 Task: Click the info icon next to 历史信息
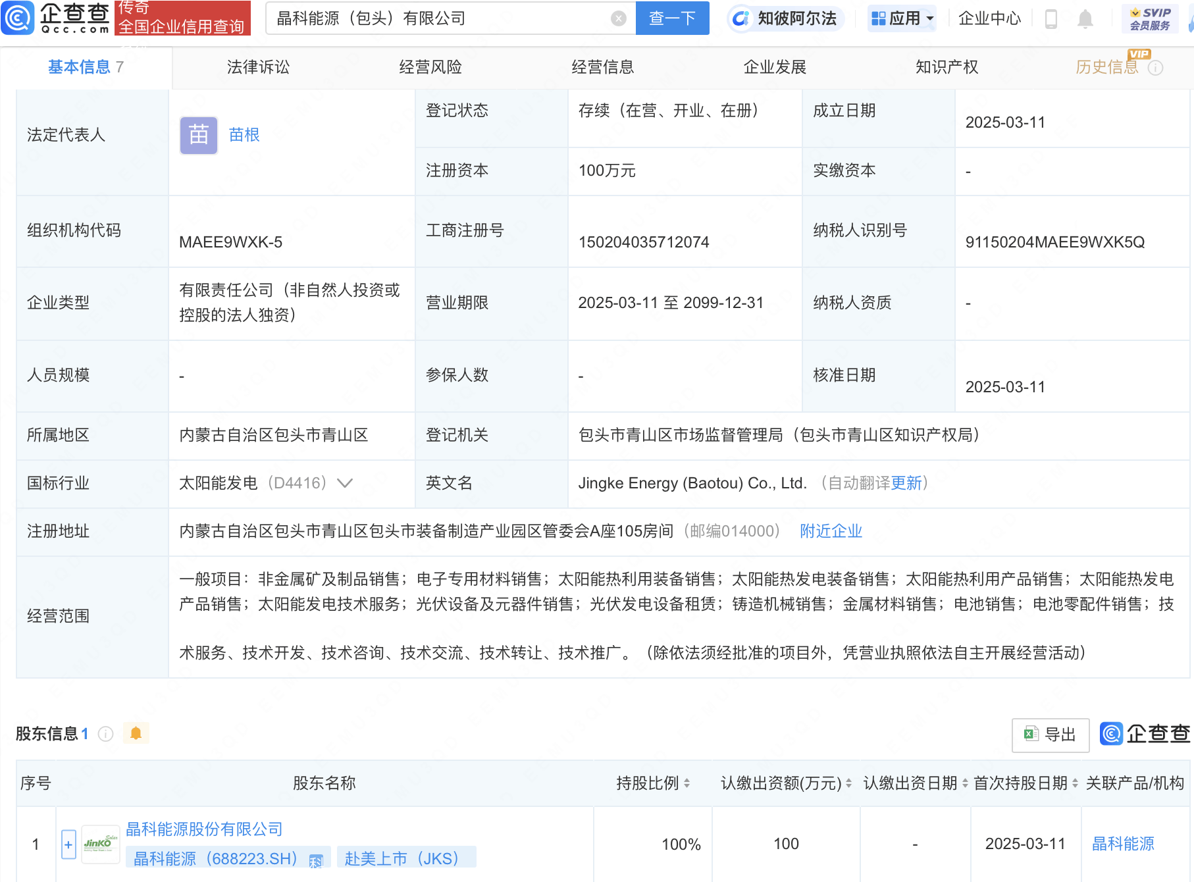click(x=1156, y=68)
